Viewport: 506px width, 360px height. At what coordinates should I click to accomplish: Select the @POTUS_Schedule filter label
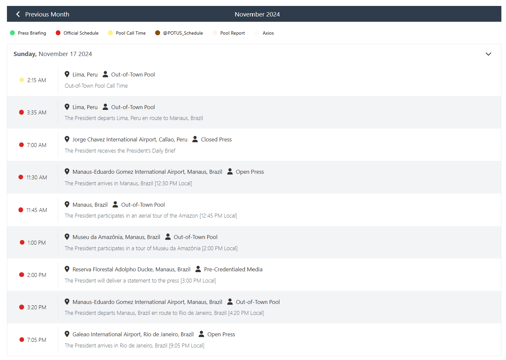click(183, 33)
